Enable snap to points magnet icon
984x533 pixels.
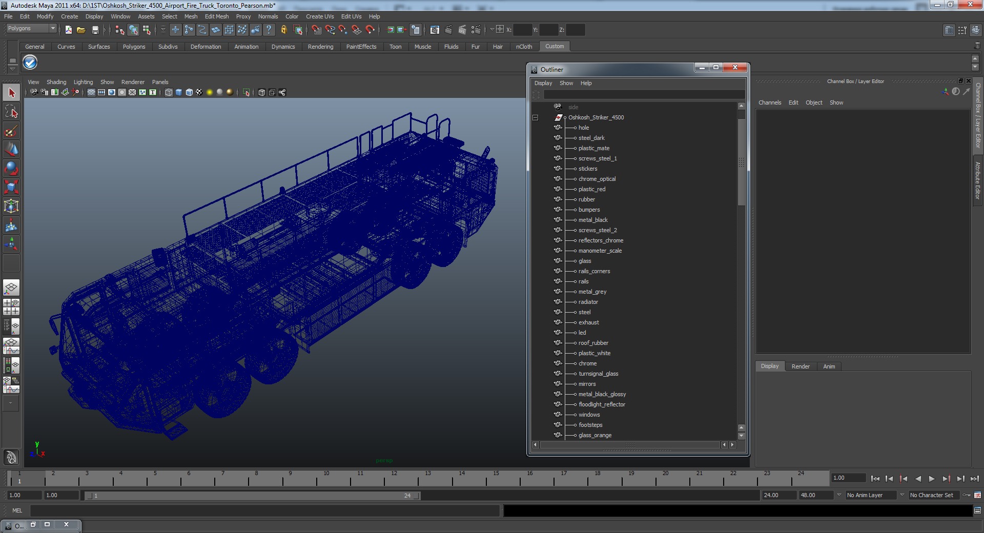pos(343,30)
